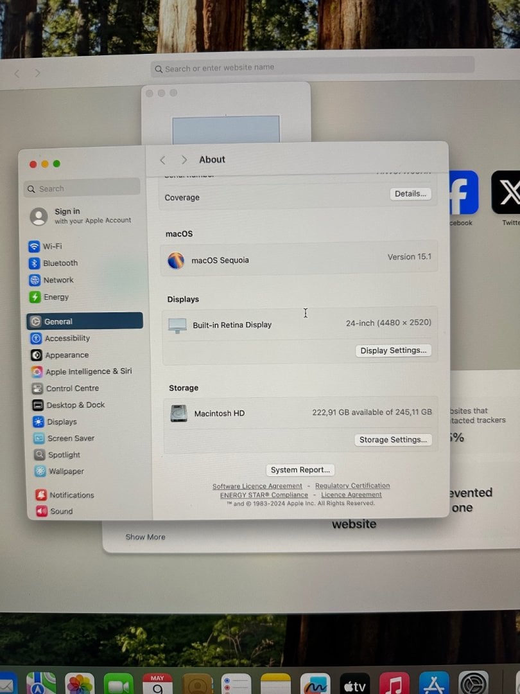Open Regulatory Certification link
Screen dimensions: 520x694
pos(352,486)
